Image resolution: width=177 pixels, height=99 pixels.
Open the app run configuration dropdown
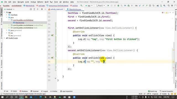(x=89, y=5)
